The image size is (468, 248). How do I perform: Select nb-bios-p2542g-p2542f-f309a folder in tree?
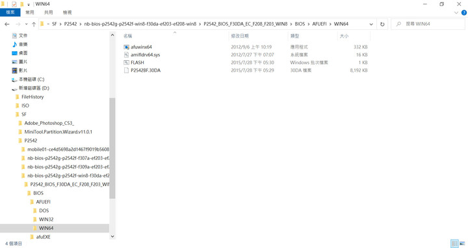(65, 167)
